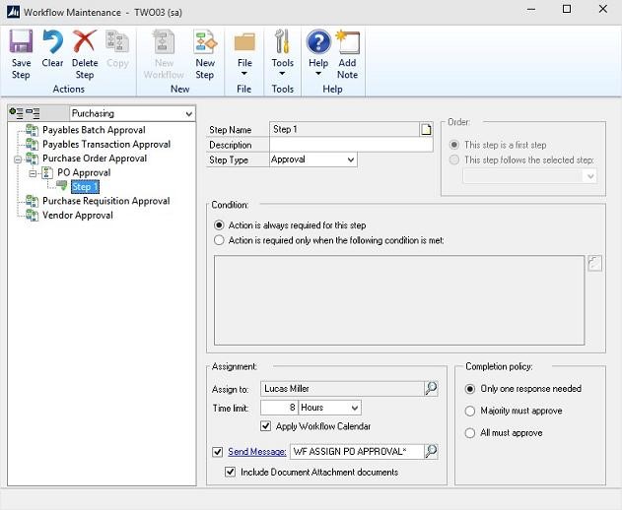Collapse the PO Approval node
The height and width of the screenshot is (510, 622).
click(33, 173)
